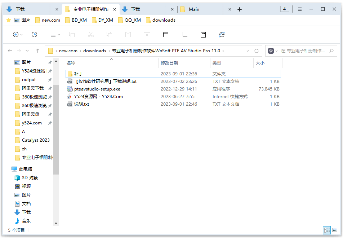Sort by 修改日期 column header

coord(169,63)
